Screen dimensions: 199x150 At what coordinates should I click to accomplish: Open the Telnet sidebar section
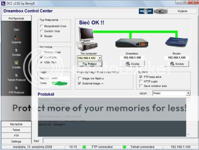coord(16,130)
